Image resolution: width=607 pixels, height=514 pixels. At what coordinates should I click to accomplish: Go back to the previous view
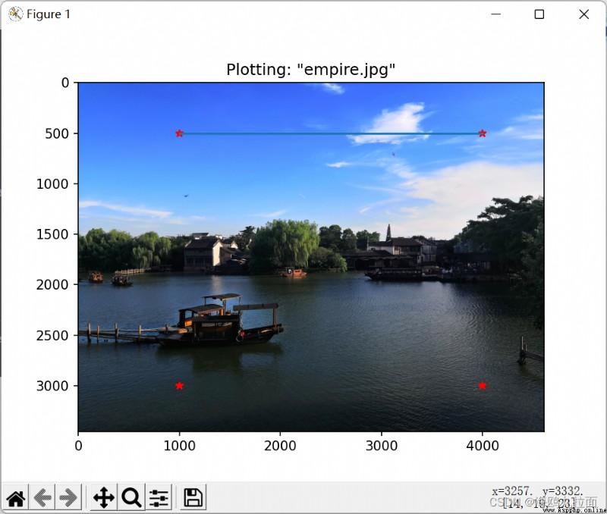[42, 497]
